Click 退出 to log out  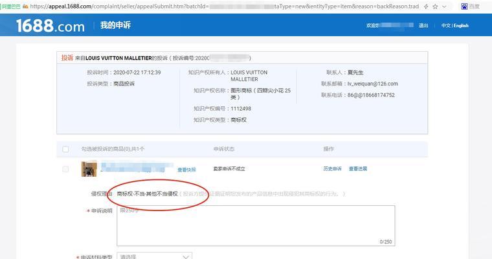coord(423,25)
